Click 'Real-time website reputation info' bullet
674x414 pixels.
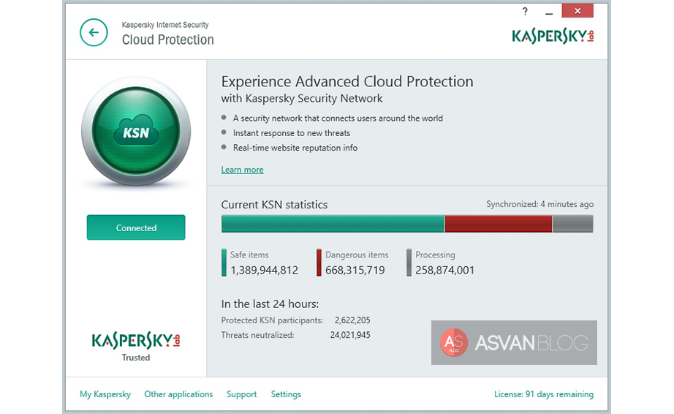coord(295,148)
